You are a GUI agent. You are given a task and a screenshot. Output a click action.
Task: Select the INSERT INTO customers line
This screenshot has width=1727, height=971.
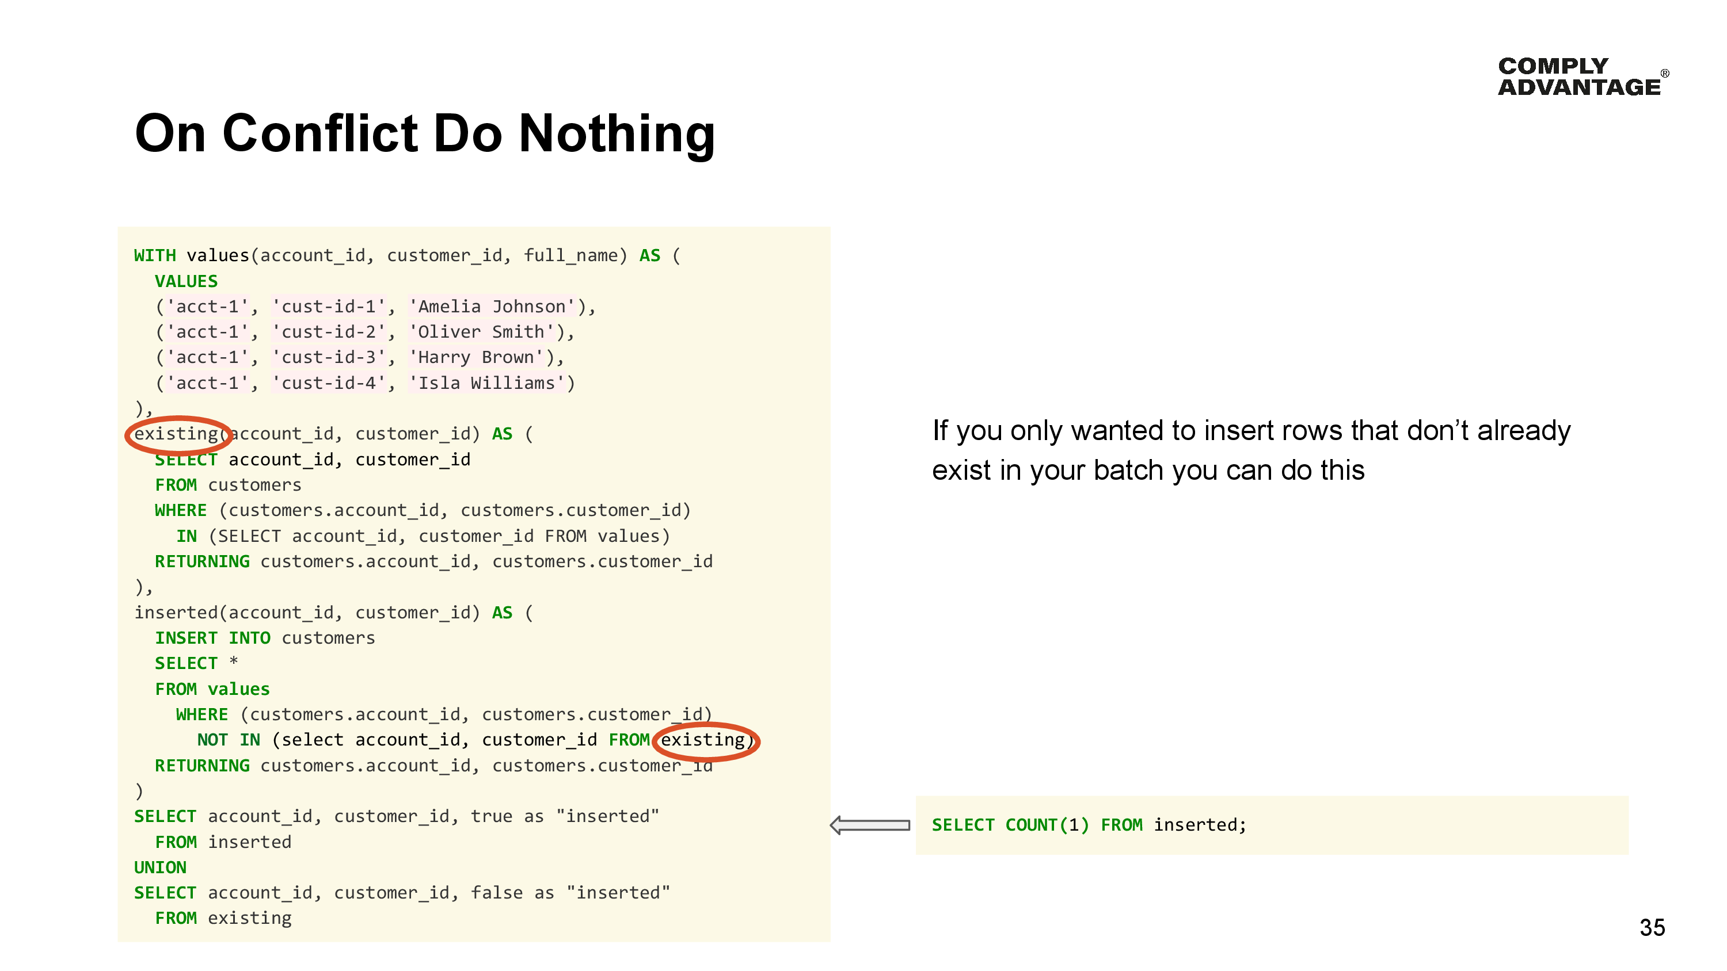point(264,637)
